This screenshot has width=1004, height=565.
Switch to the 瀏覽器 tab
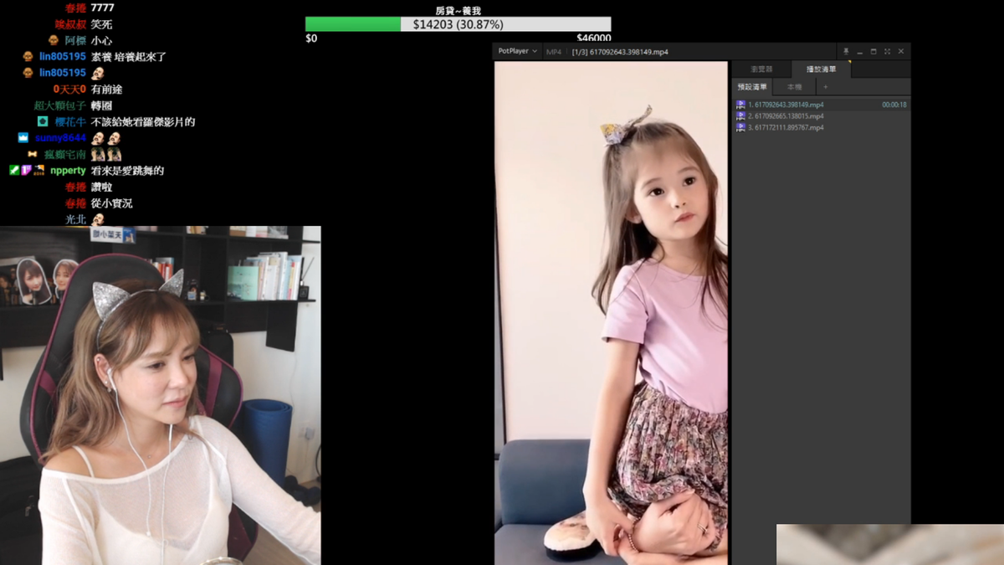pyautogui.click(x=761, y=69)
